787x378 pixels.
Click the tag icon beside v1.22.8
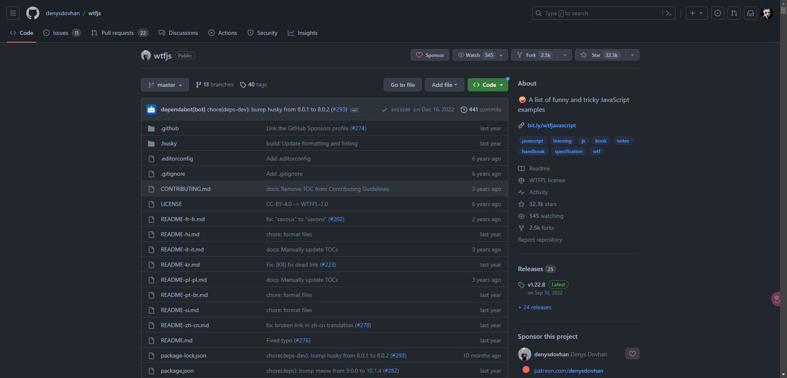521,285
